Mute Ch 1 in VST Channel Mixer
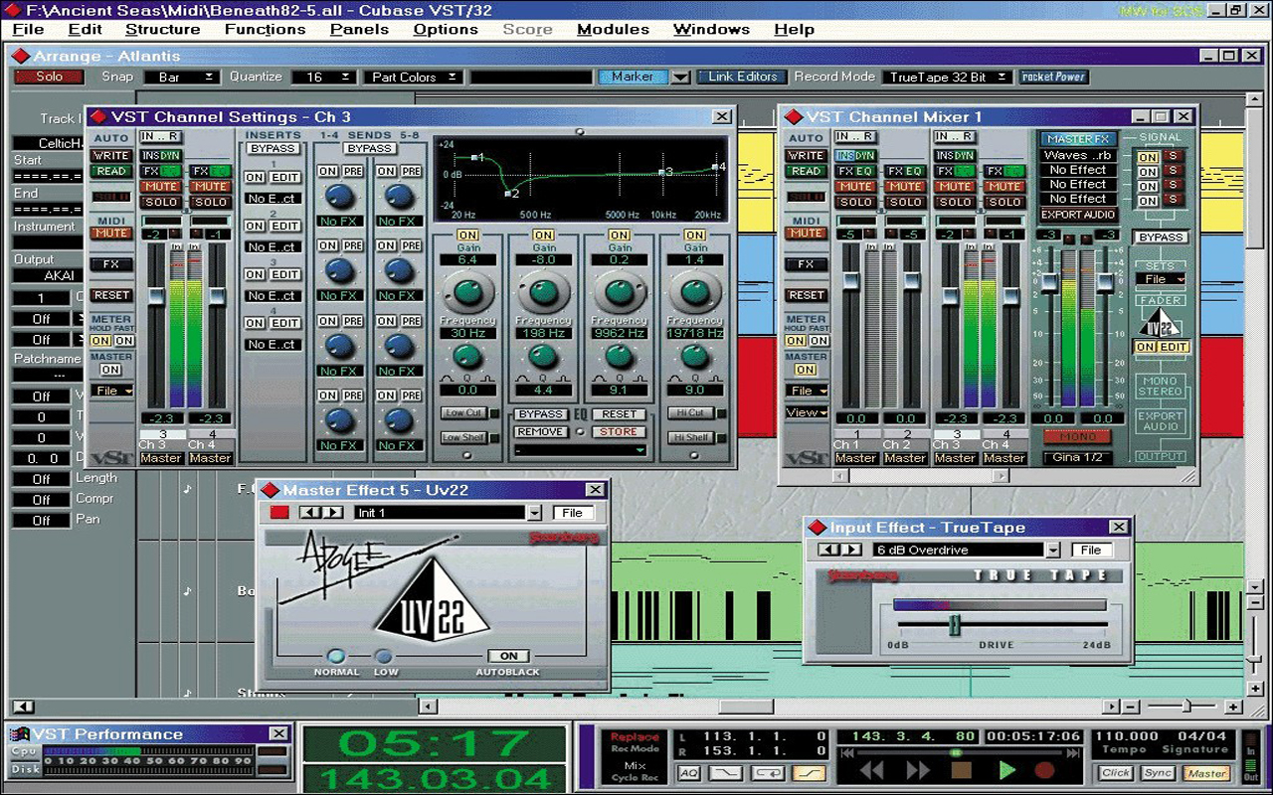 pyautogui.click(x=855, y=187)
